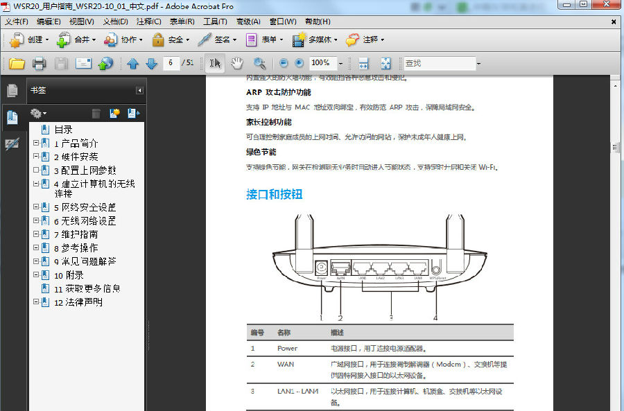Close the document with X button
The width and height of the screenshot is (624, 411).
tap(614, 22)
